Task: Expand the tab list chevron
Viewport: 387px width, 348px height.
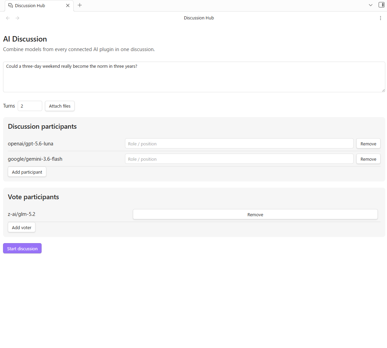Action: coord(370,5)
